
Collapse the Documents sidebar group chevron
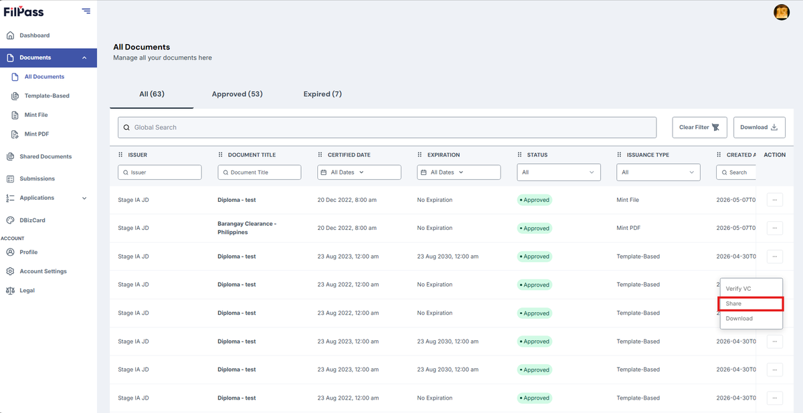[x=84, y=57]
